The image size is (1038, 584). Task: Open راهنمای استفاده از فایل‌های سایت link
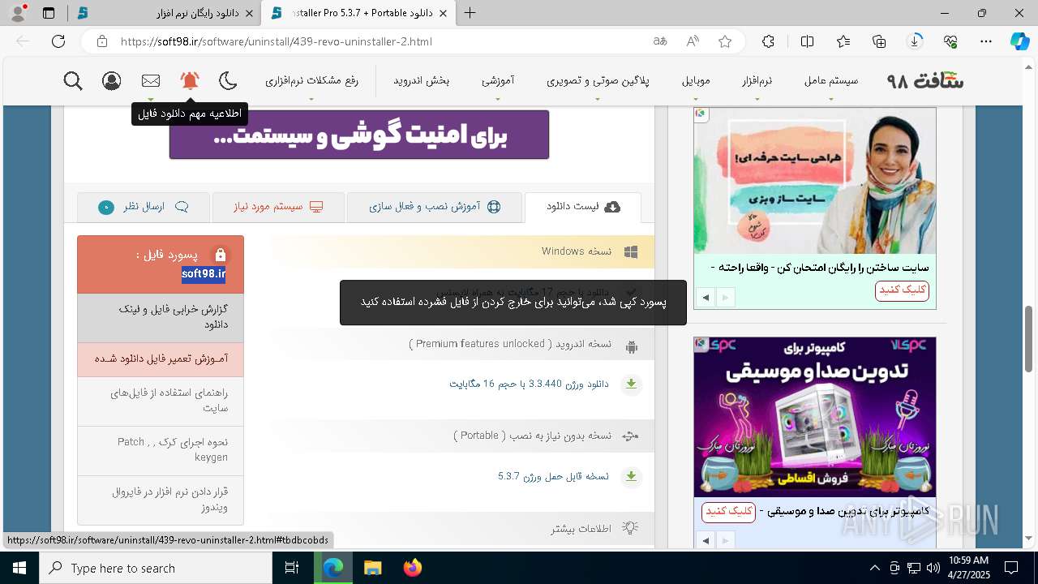pos(161,401)
